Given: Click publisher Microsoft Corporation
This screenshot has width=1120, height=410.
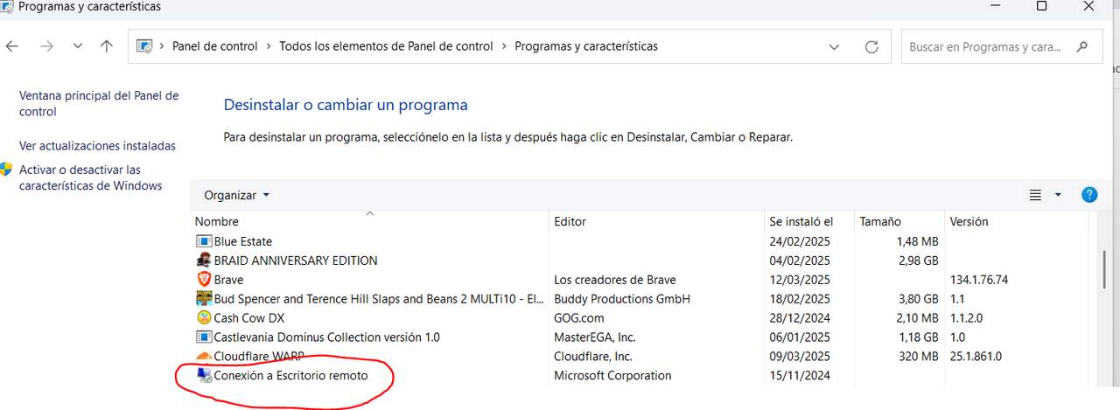Looking at the screenshot, I should tap(612, 376).
